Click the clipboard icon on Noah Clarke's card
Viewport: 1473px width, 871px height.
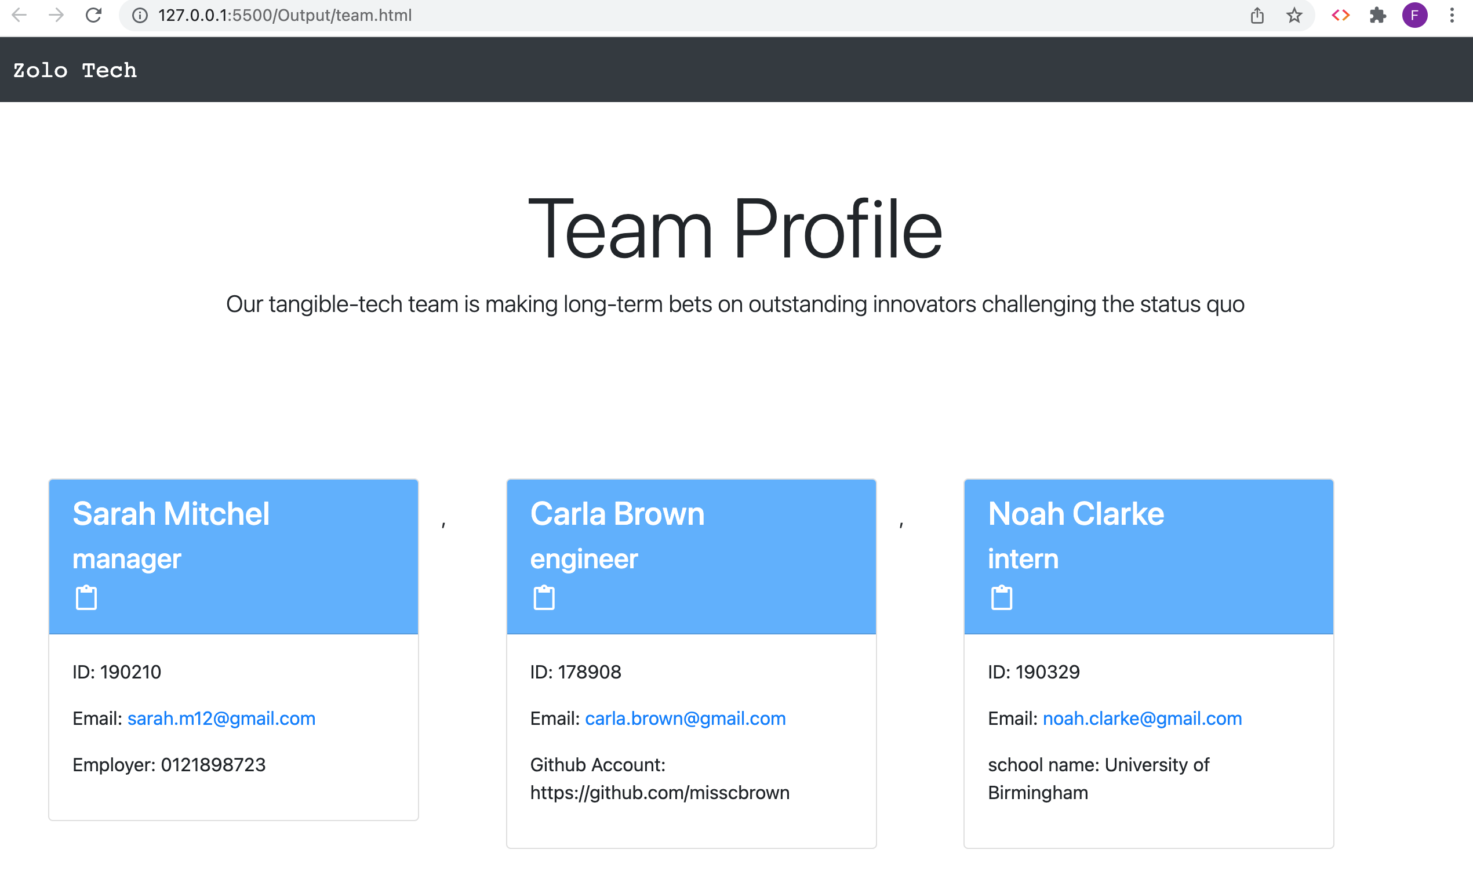click(x=1002, y=597)
